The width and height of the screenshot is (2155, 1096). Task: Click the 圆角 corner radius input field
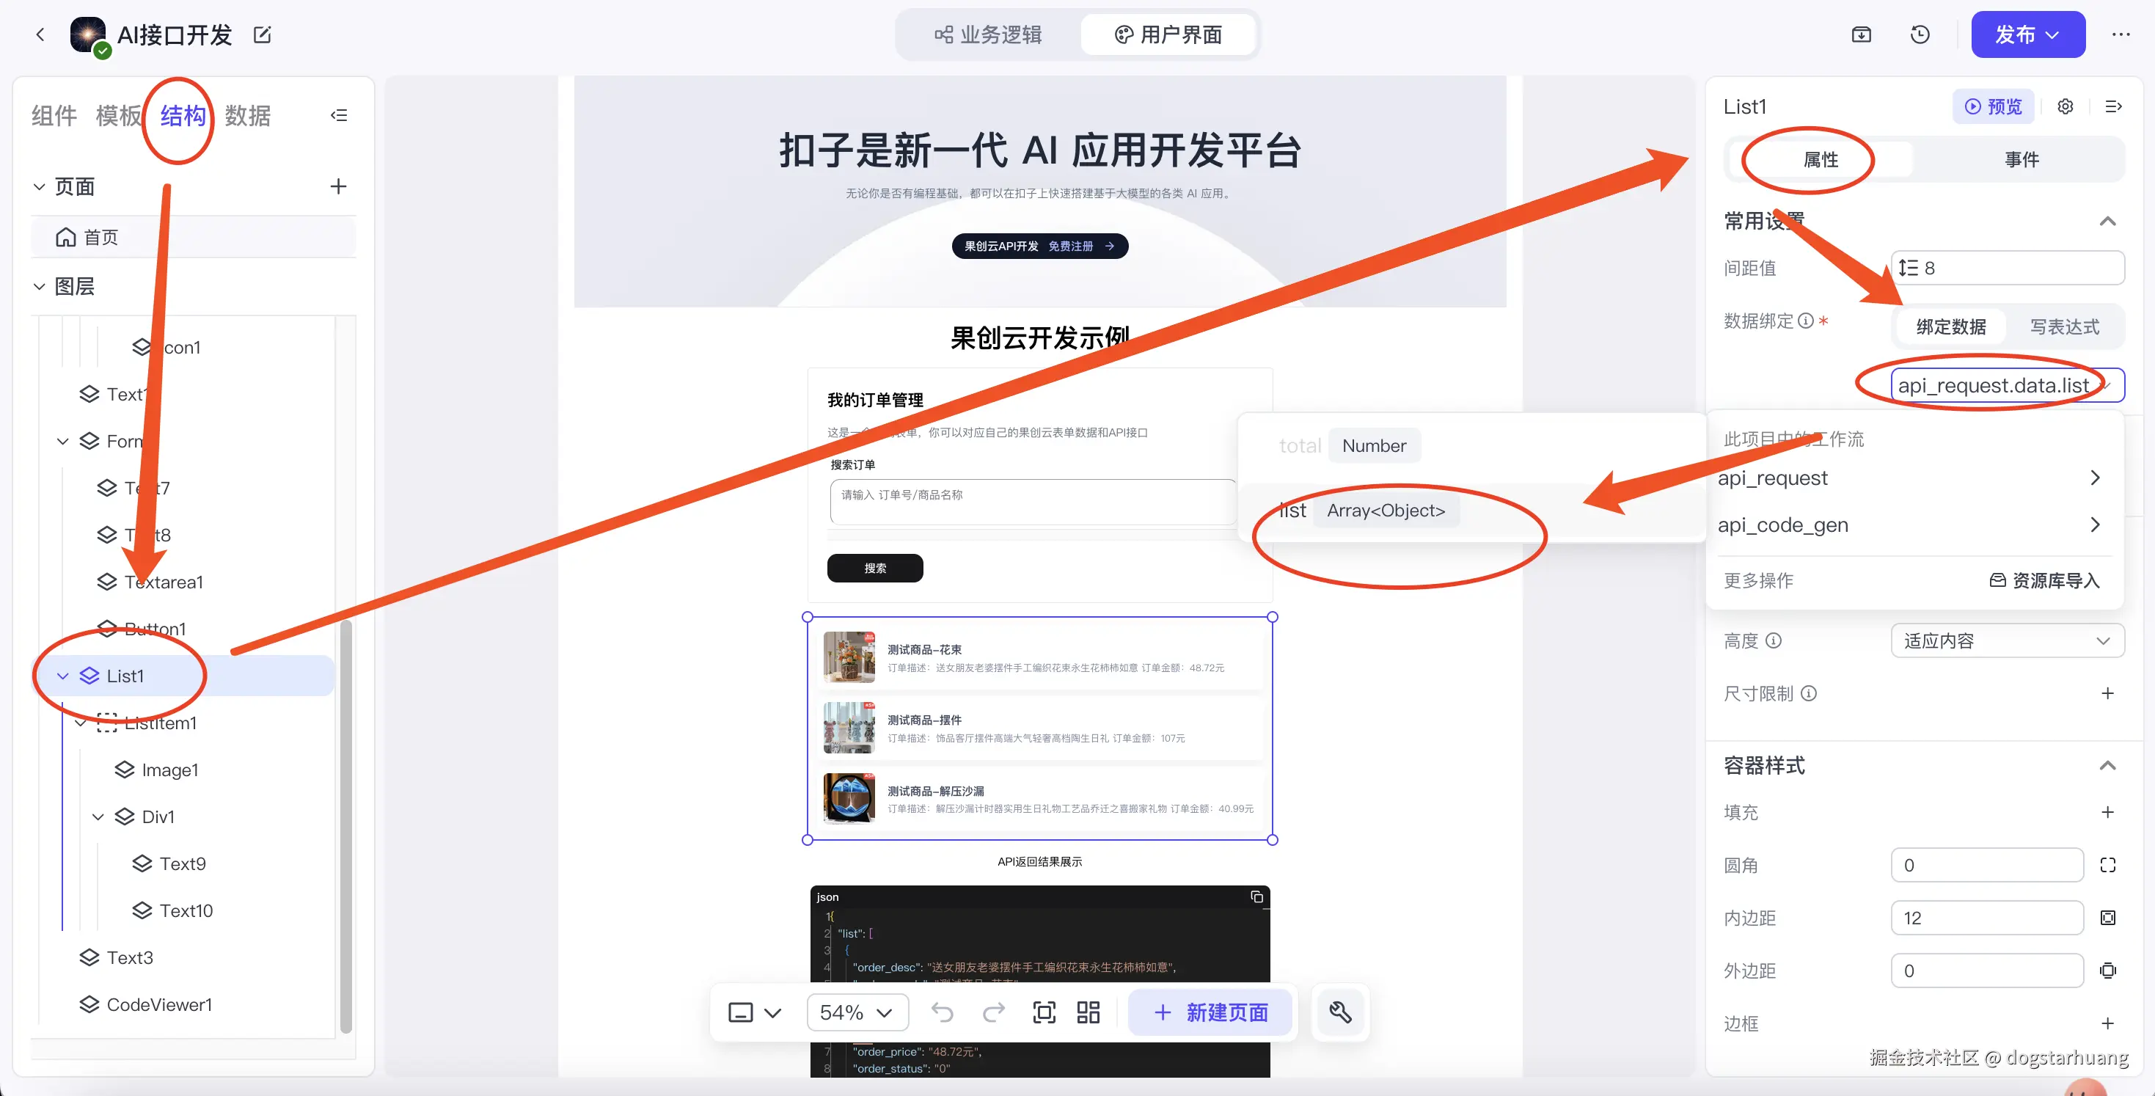pos(1986,865)
